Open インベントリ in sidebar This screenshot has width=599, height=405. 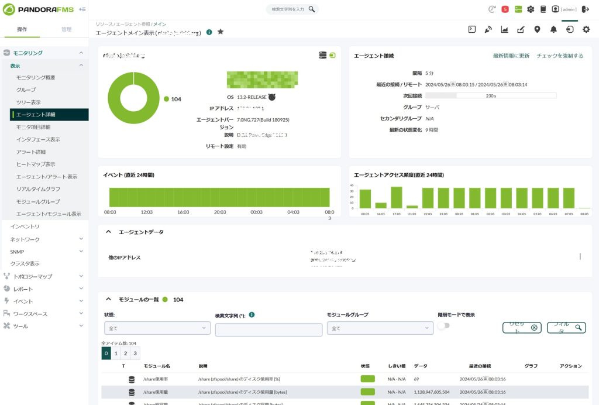click(25, 226)
